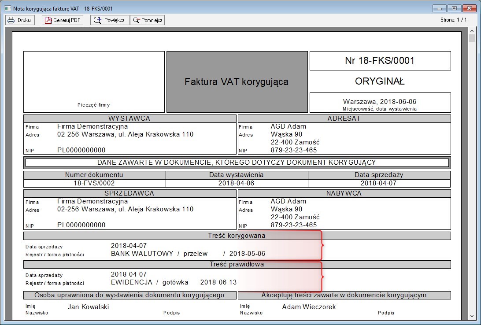Select the ADRESAT section header
The width and height of the screenshot is (481, 325).
[x=344, y=118]
